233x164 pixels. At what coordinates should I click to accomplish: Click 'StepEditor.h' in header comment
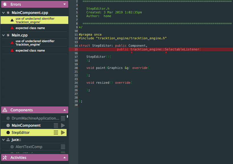point(98,9)
